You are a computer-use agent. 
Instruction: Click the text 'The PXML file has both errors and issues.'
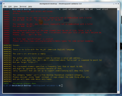coord(33,11)
